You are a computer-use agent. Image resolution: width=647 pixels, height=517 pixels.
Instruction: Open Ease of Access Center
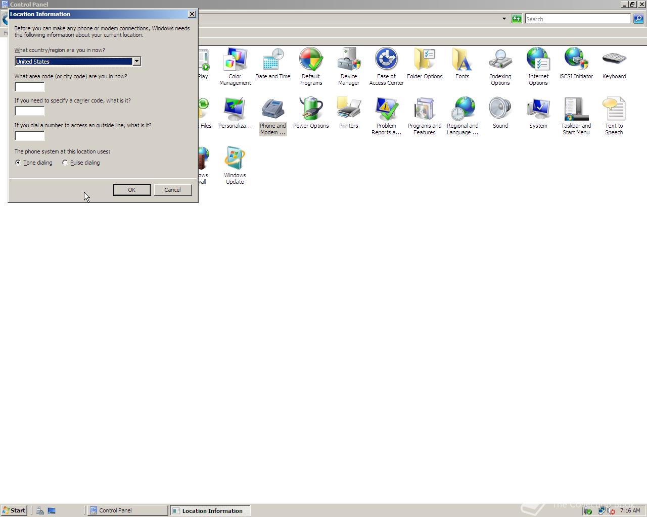coord(387,67)
